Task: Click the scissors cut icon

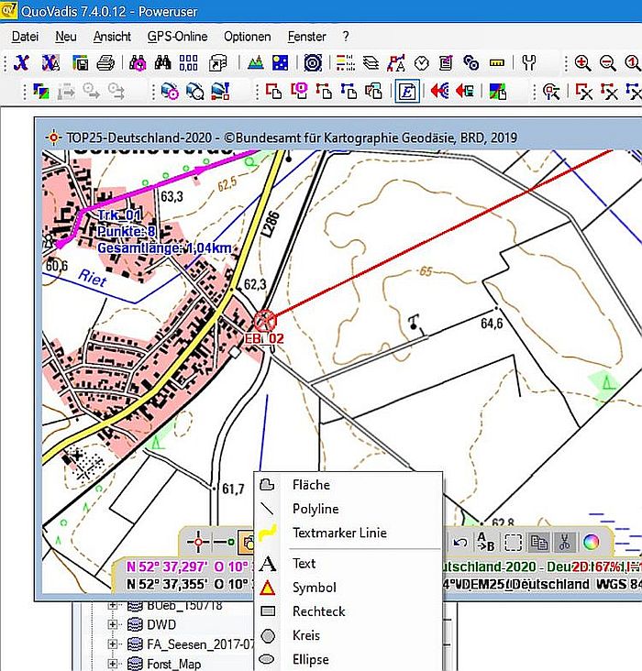Action: coord(564,542)
